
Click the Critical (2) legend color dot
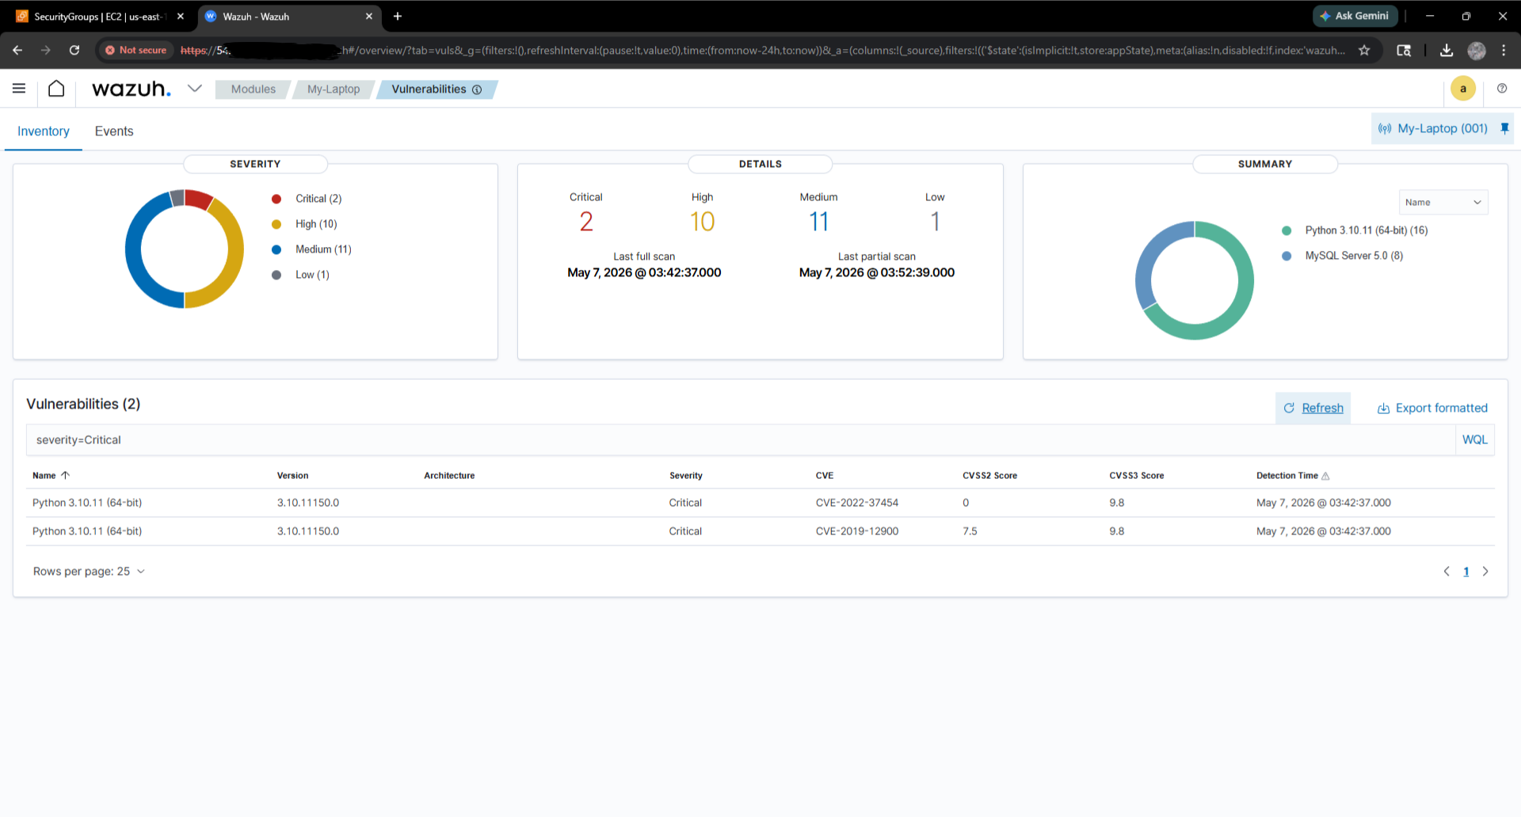(x=276, y=199)
